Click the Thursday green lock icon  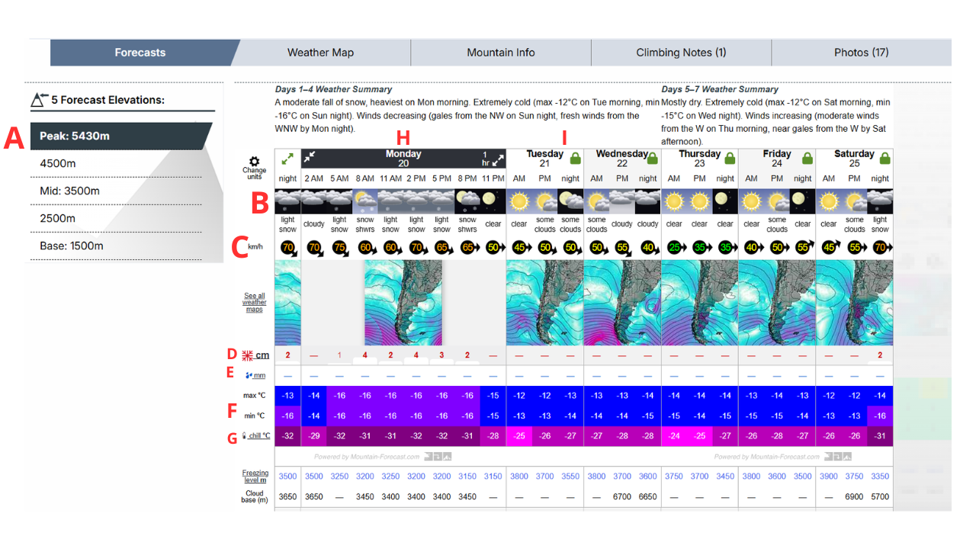[x=730, y=159]
